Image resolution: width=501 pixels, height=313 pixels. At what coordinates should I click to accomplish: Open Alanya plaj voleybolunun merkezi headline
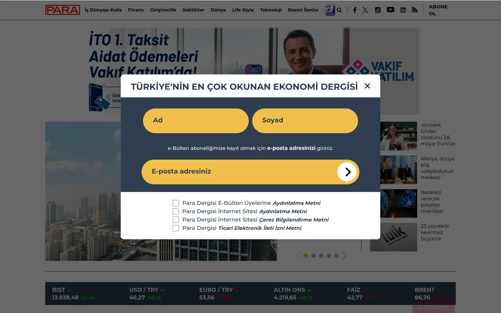point(437,168)
